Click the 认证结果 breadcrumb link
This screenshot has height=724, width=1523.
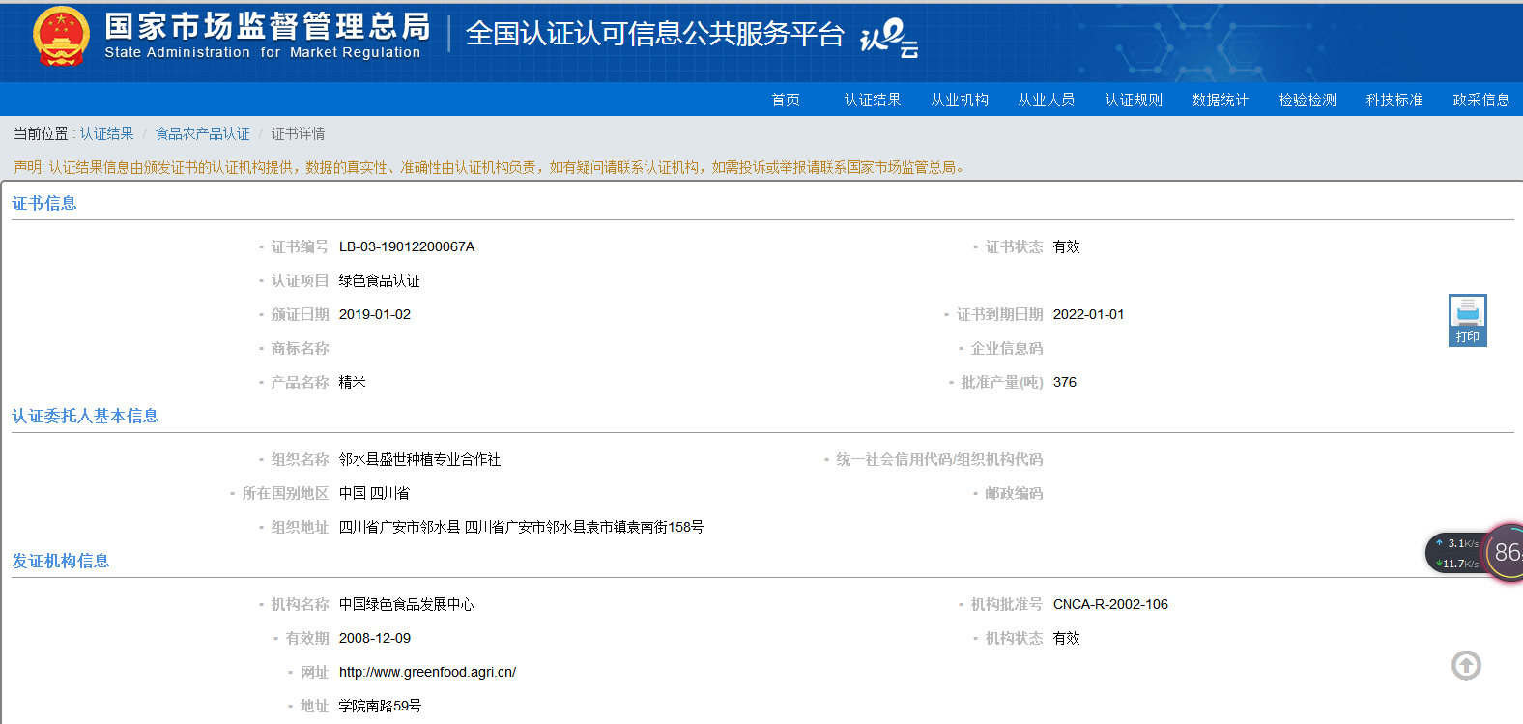(106, 133)
